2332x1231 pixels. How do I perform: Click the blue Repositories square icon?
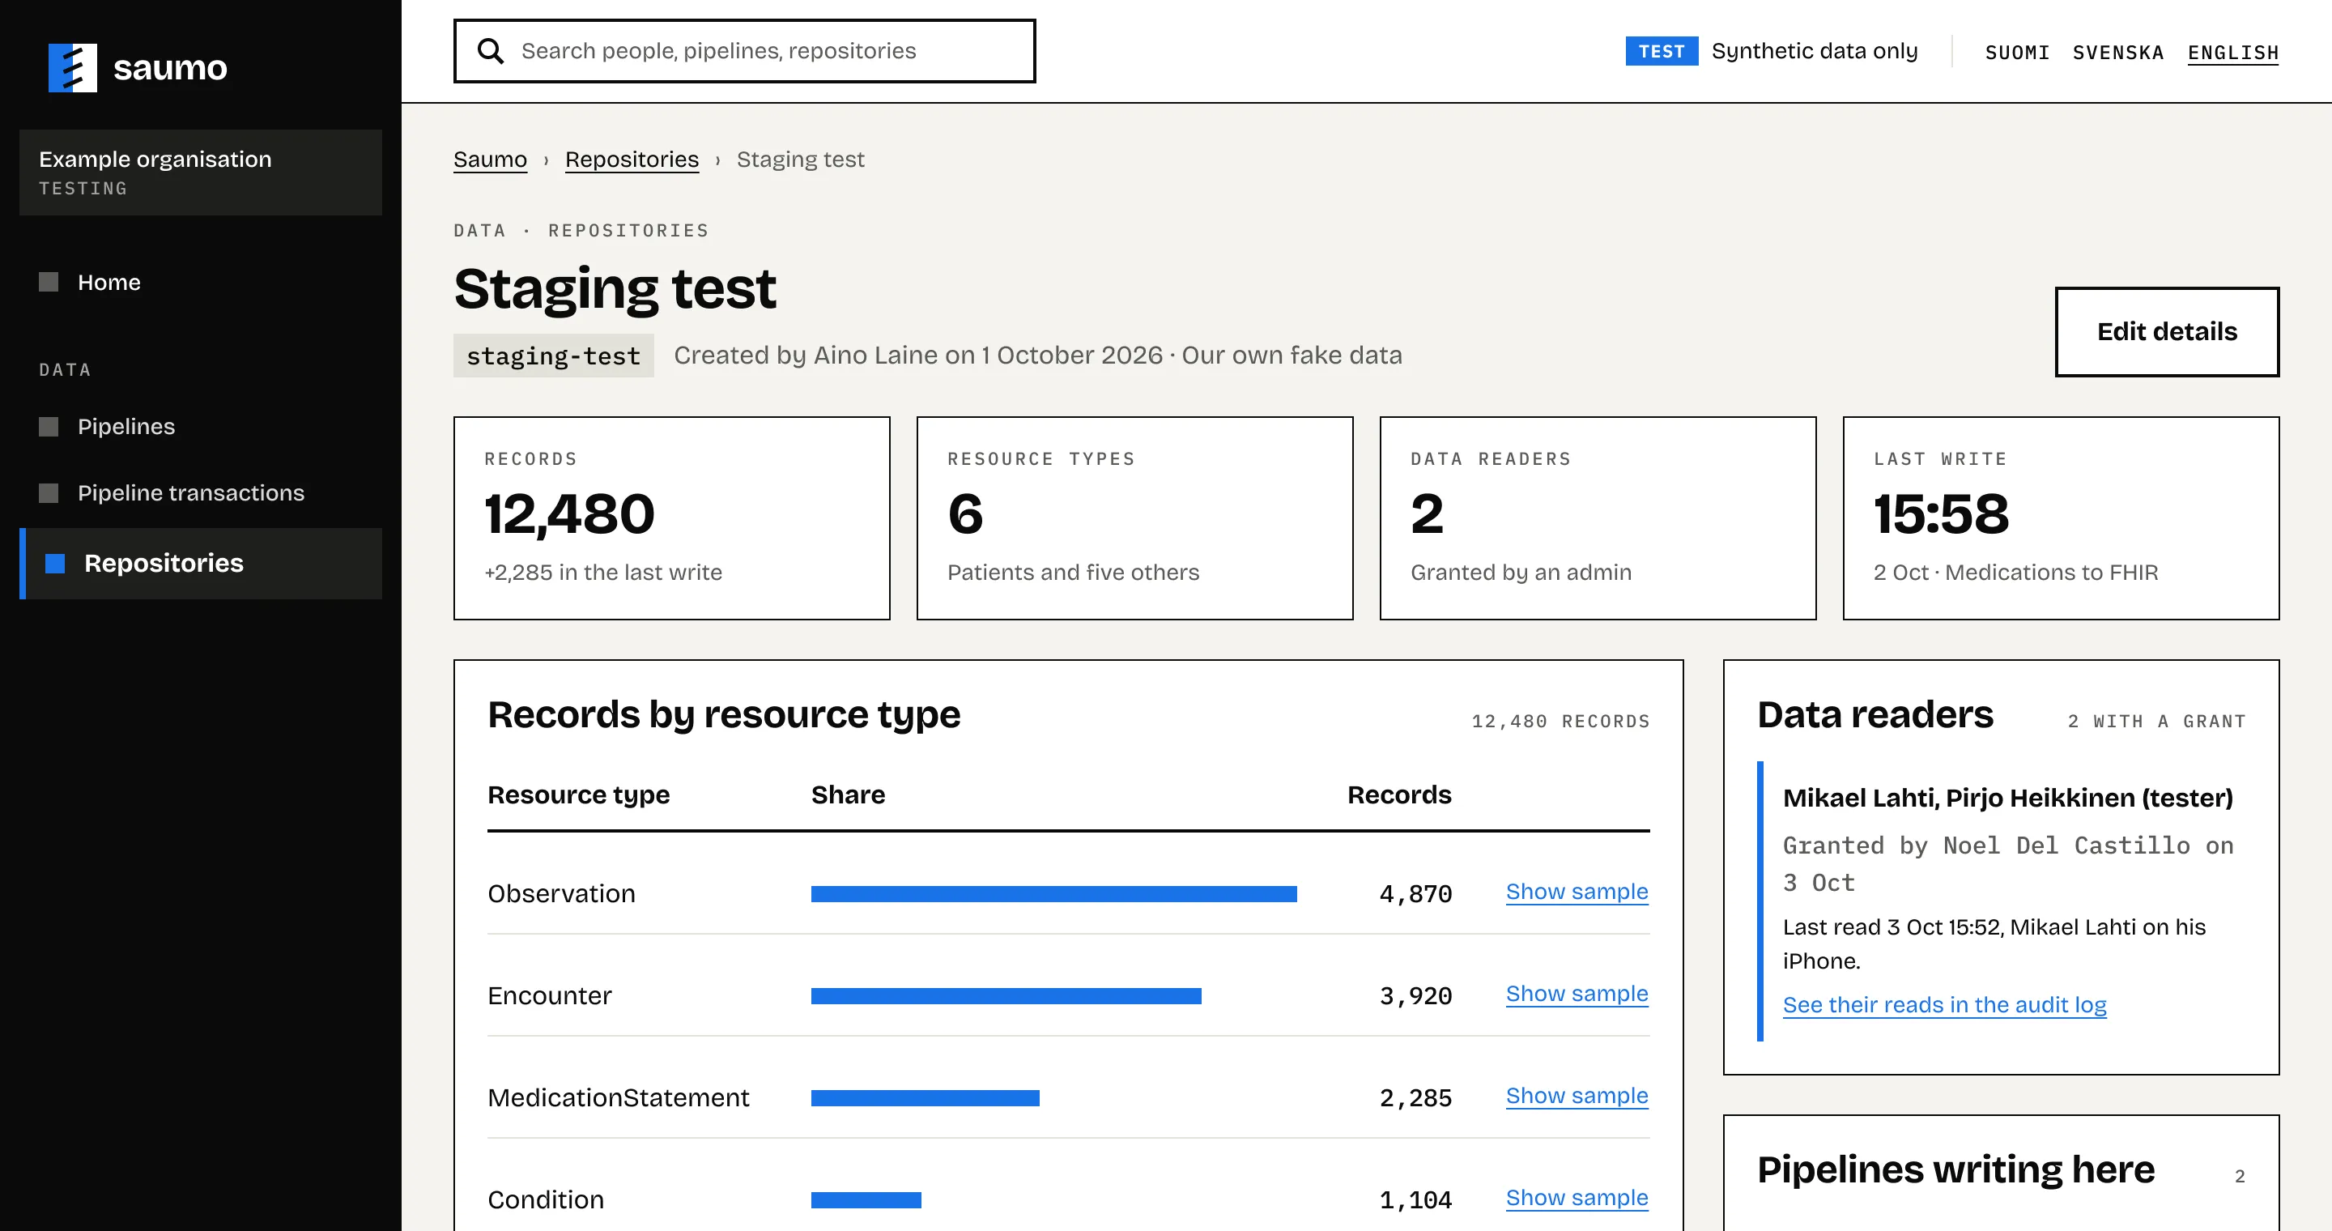(x=55, y=563)
